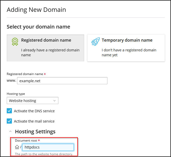Click the Document root field label

[x=26, y=141]
